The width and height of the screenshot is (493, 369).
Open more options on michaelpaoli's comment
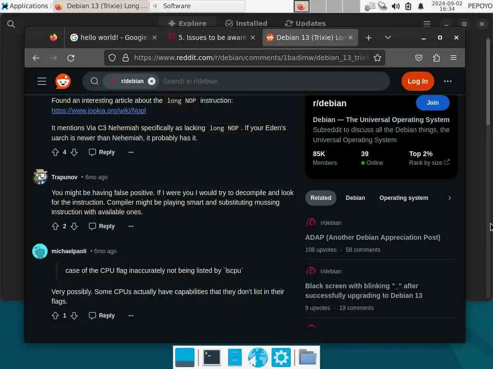pos(131,316)
